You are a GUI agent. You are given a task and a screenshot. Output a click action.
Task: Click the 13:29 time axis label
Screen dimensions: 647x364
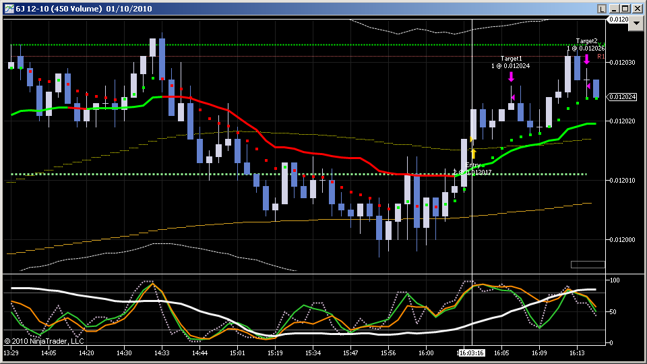[11, 353]
